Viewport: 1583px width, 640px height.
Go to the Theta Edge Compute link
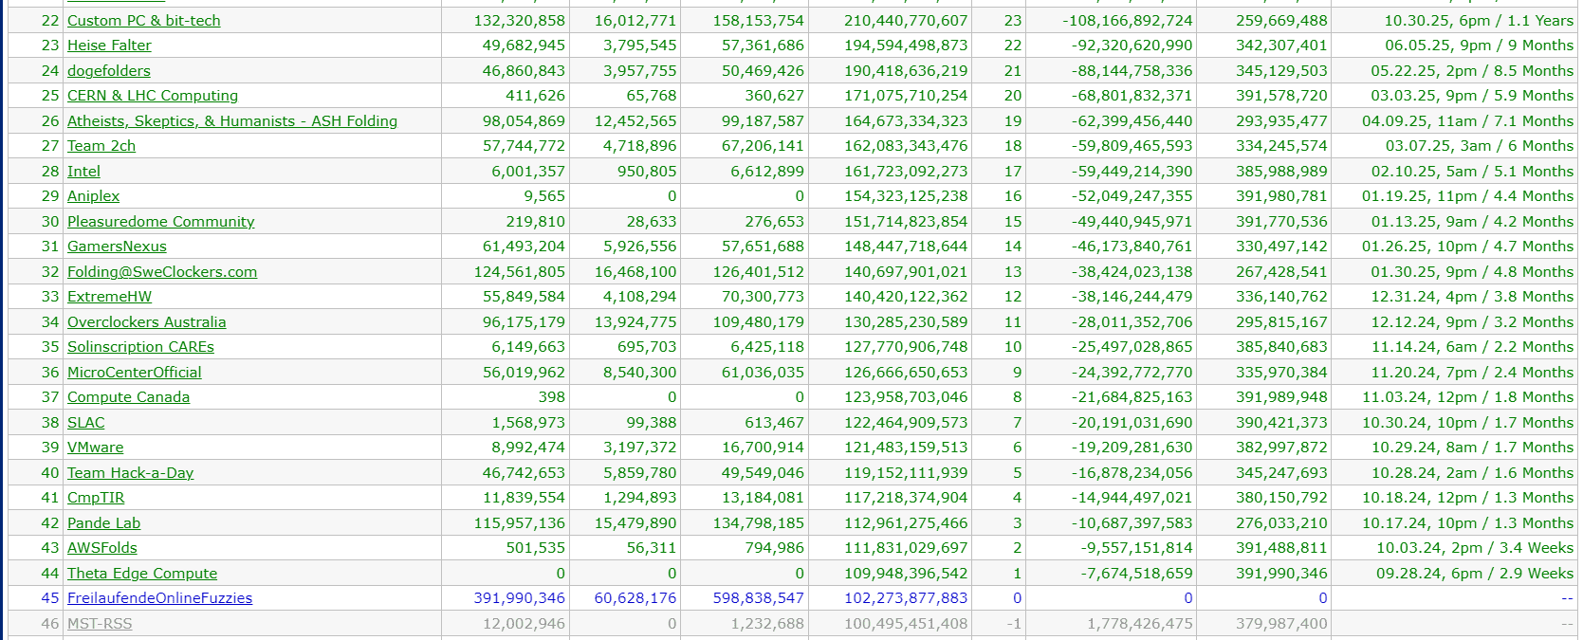[142, 573]
